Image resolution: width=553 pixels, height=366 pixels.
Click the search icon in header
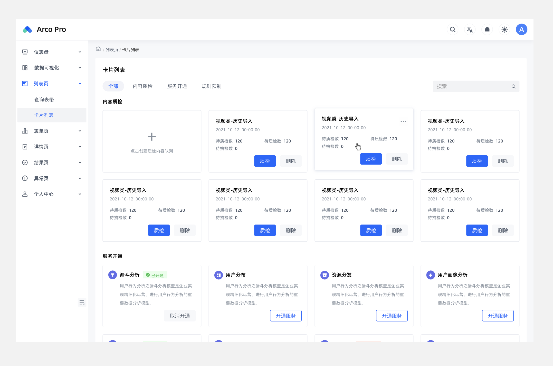[x=453, y=29]
